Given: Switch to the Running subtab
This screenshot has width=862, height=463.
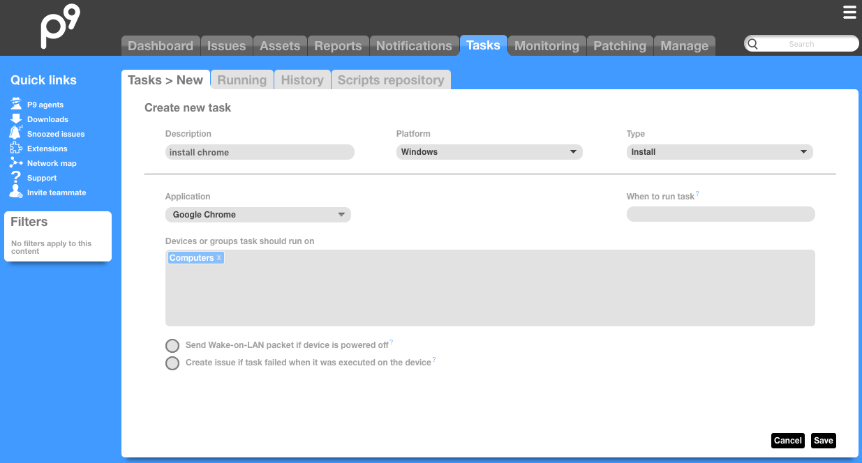Looking at the screenshot, I should (x=242, y=80).
